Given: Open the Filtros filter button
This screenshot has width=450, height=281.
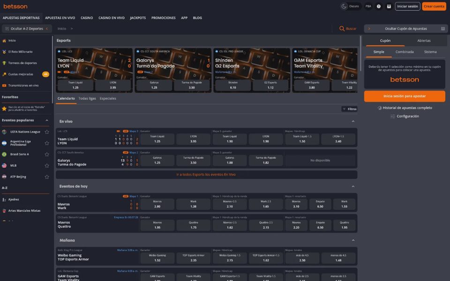Looking at the screenshot, I should click(349, 109).
